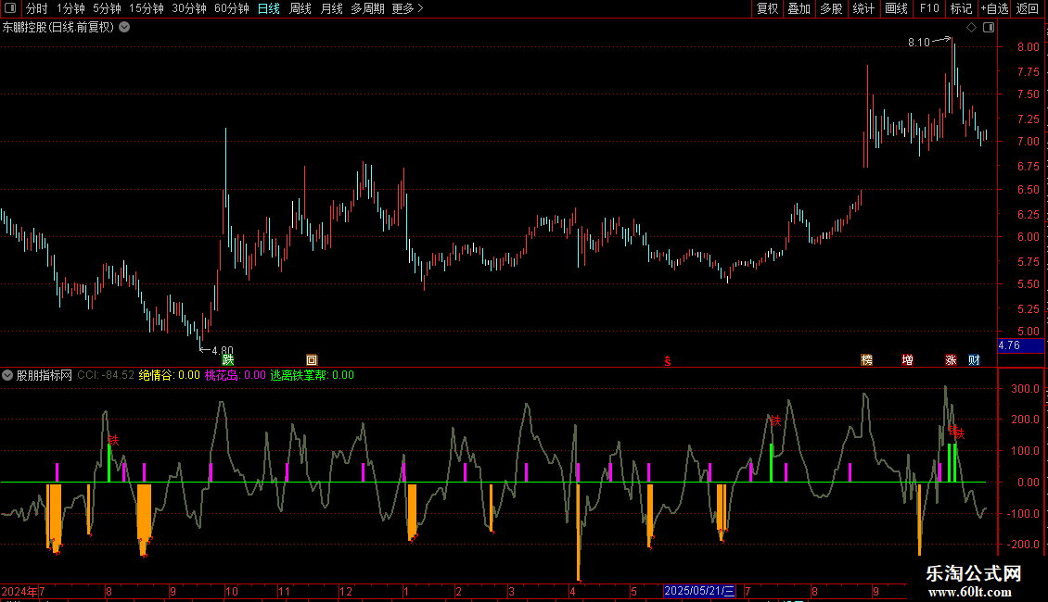Switch to 周线 weekly chart

[300, 8]
